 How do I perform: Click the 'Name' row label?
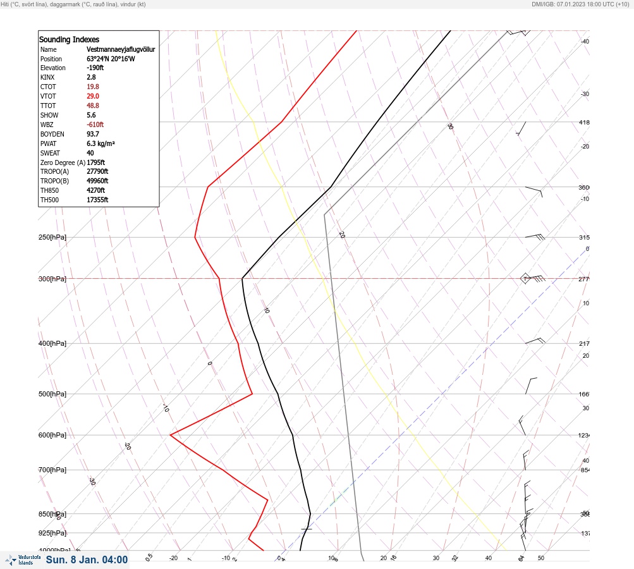click(49, 49)
